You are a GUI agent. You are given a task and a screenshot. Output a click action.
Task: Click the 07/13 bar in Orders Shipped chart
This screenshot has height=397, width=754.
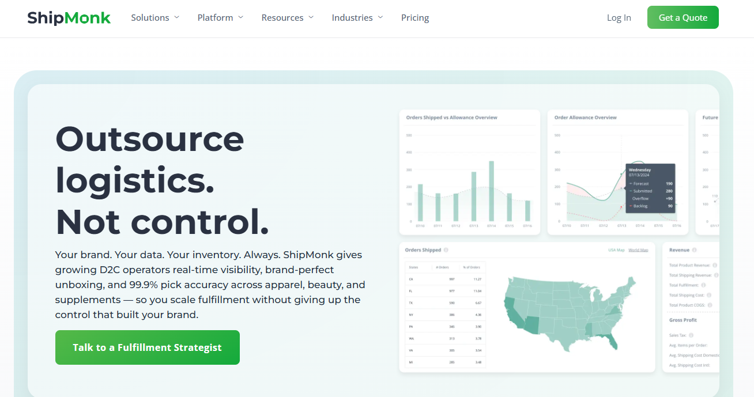[x=474, y=196]
